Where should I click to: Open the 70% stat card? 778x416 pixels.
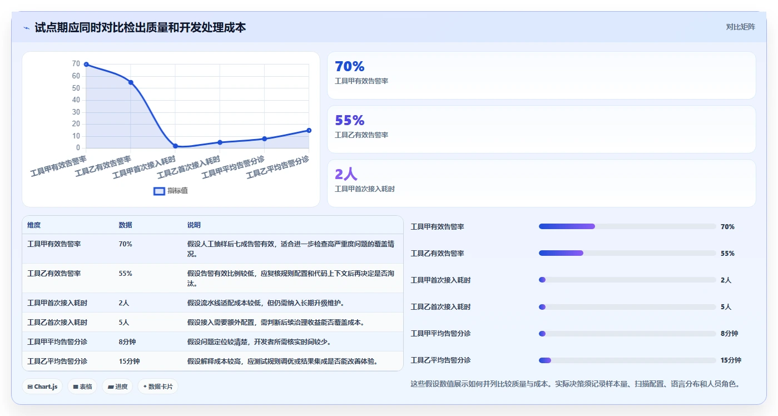[x=541, y=76]
